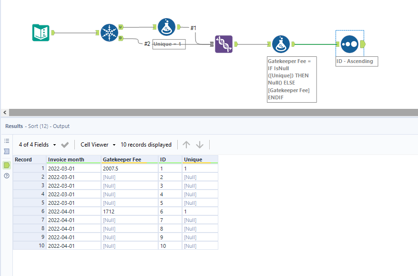Go to previous record with up arrow

[186, 145]
